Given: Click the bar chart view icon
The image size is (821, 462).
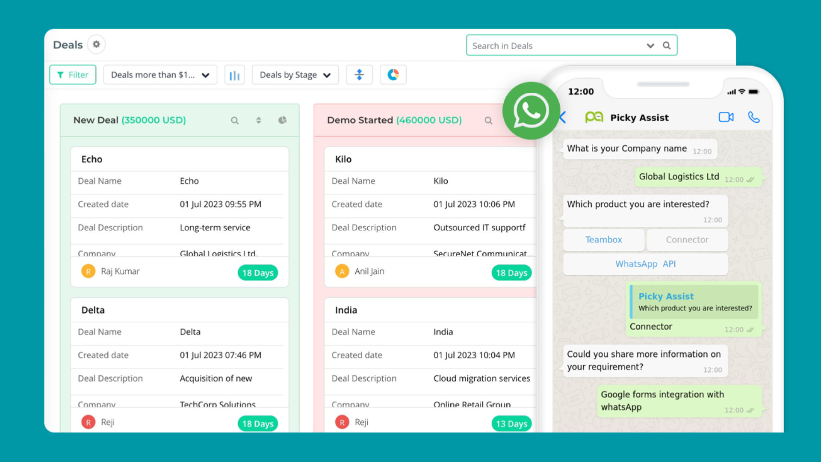Looking at the screenshot, I should click(x=234, y=74).
